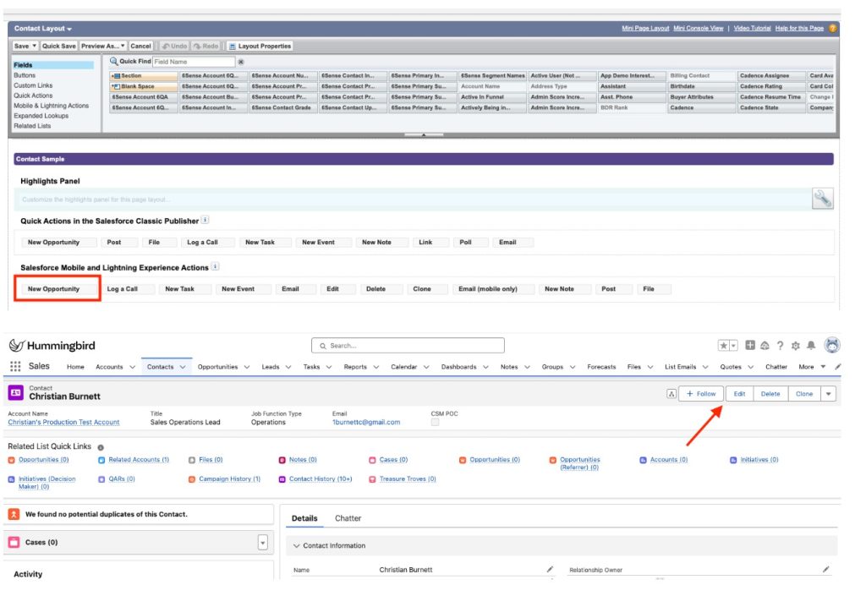Click the user avatar icon
Screen dimensions: 866x596
pos(831,345)
